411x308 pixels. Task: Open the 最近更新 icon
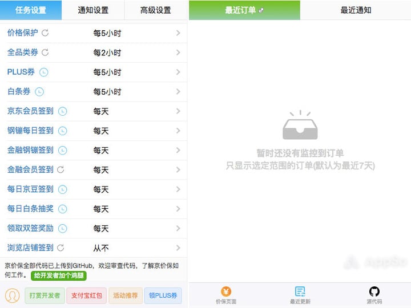[x=300, y=291]
